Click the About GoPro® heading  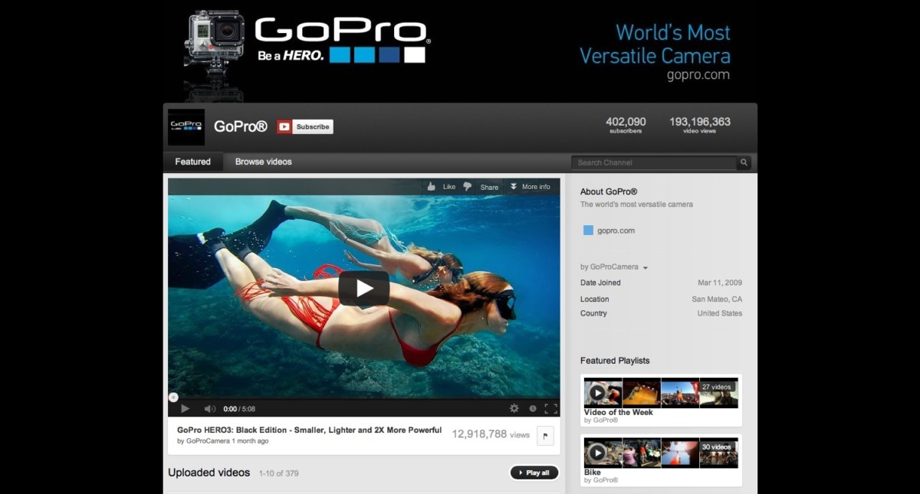point(609,191)
